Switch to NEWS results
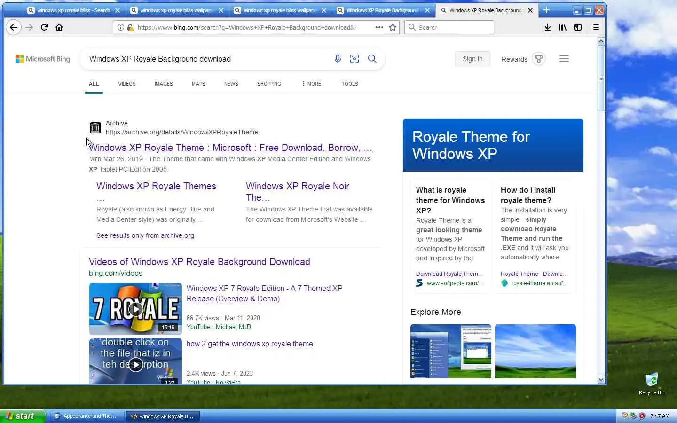 (x=231, y=84)
